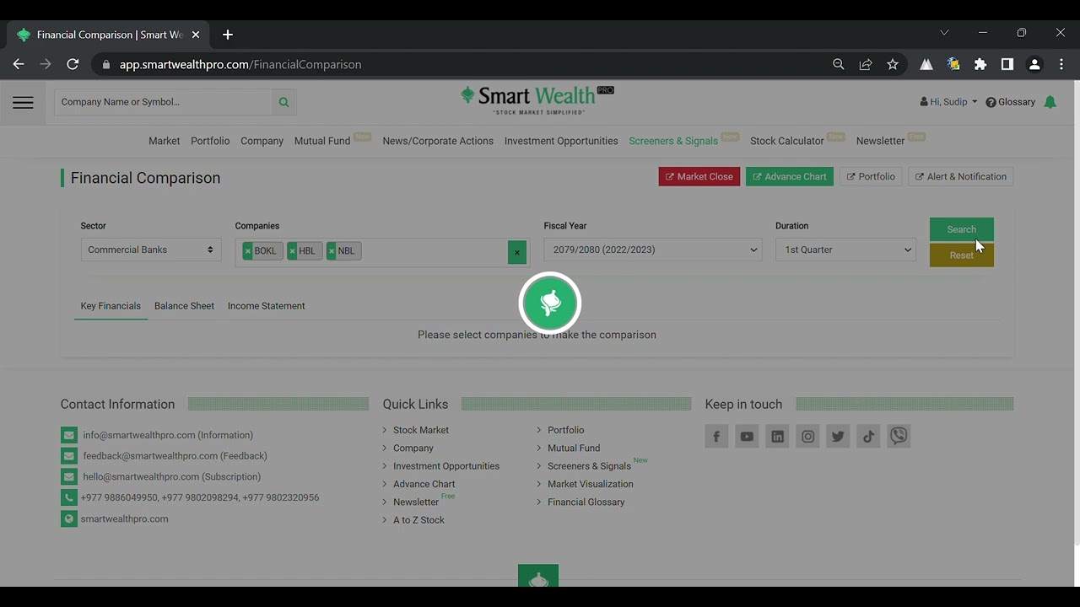Image resolution: width=1080 pixels, height=607 pixels.
Task: Switch to Income Statement tab
Action: (267, 306)
